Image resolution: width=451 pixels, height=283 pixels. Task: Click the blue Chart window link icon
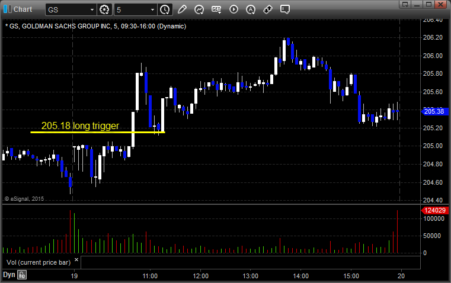pyautogui.click(x=8, y=9)
